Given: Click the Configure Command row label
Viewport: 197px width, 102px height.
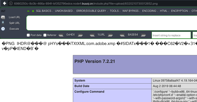Looking at the screenshot, I should pyautogui.click(x=89, y=92).
